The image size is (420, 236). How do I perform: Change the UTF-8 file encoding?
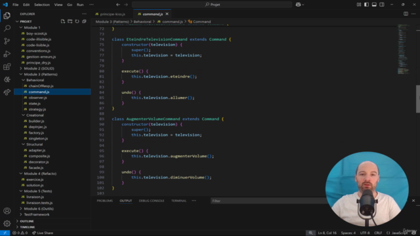click(365, 233)
